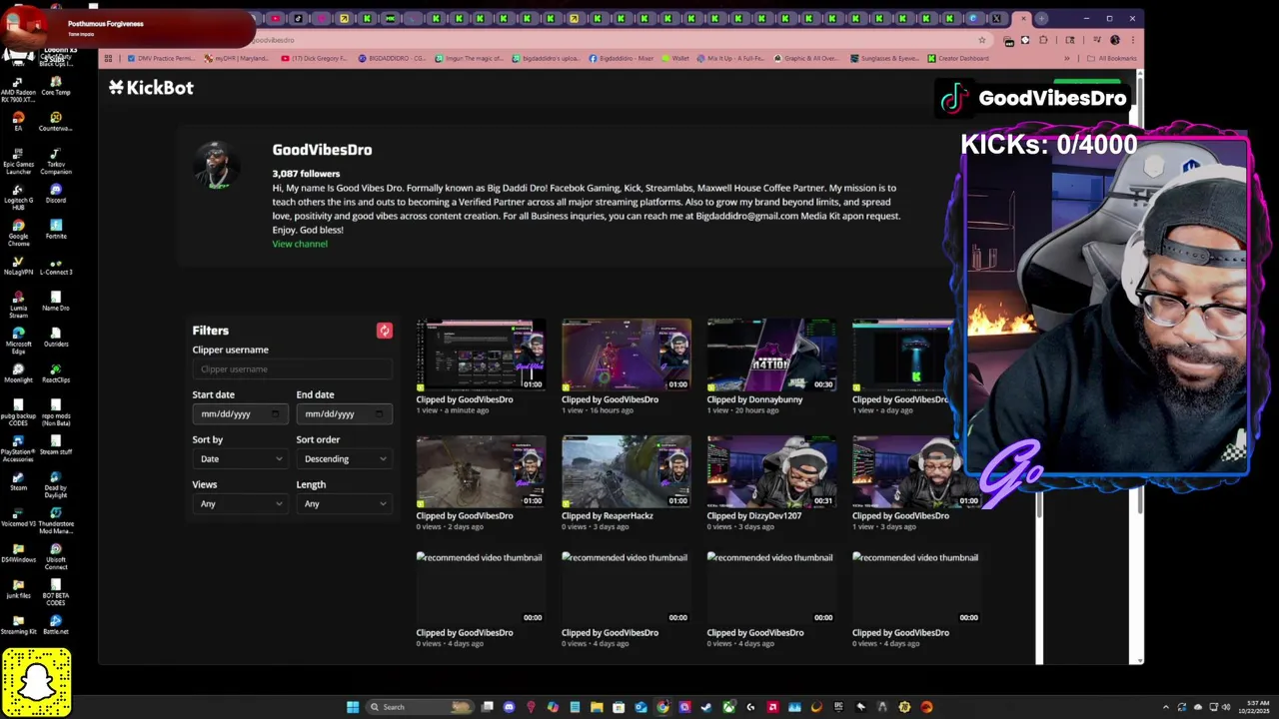Open the L-Connect 3 desktop shortcut
Viewport: 1279px width, 719px height.
click(56, 265)
